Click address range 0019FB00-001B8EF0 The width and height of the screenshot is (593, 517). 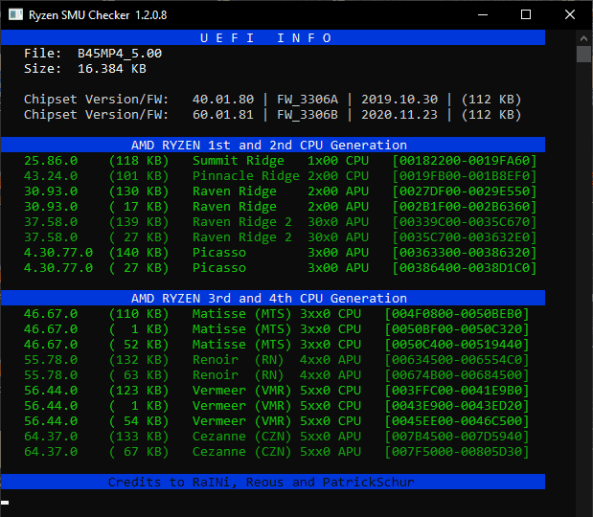[x=465, y=176]
